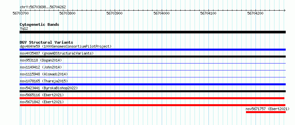Select nsv5671757 (Ebert2021) label

267,109
